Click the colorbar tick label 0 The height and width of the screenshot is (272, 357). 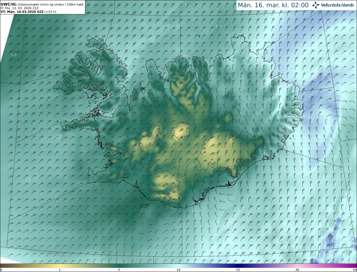point(1,270)
